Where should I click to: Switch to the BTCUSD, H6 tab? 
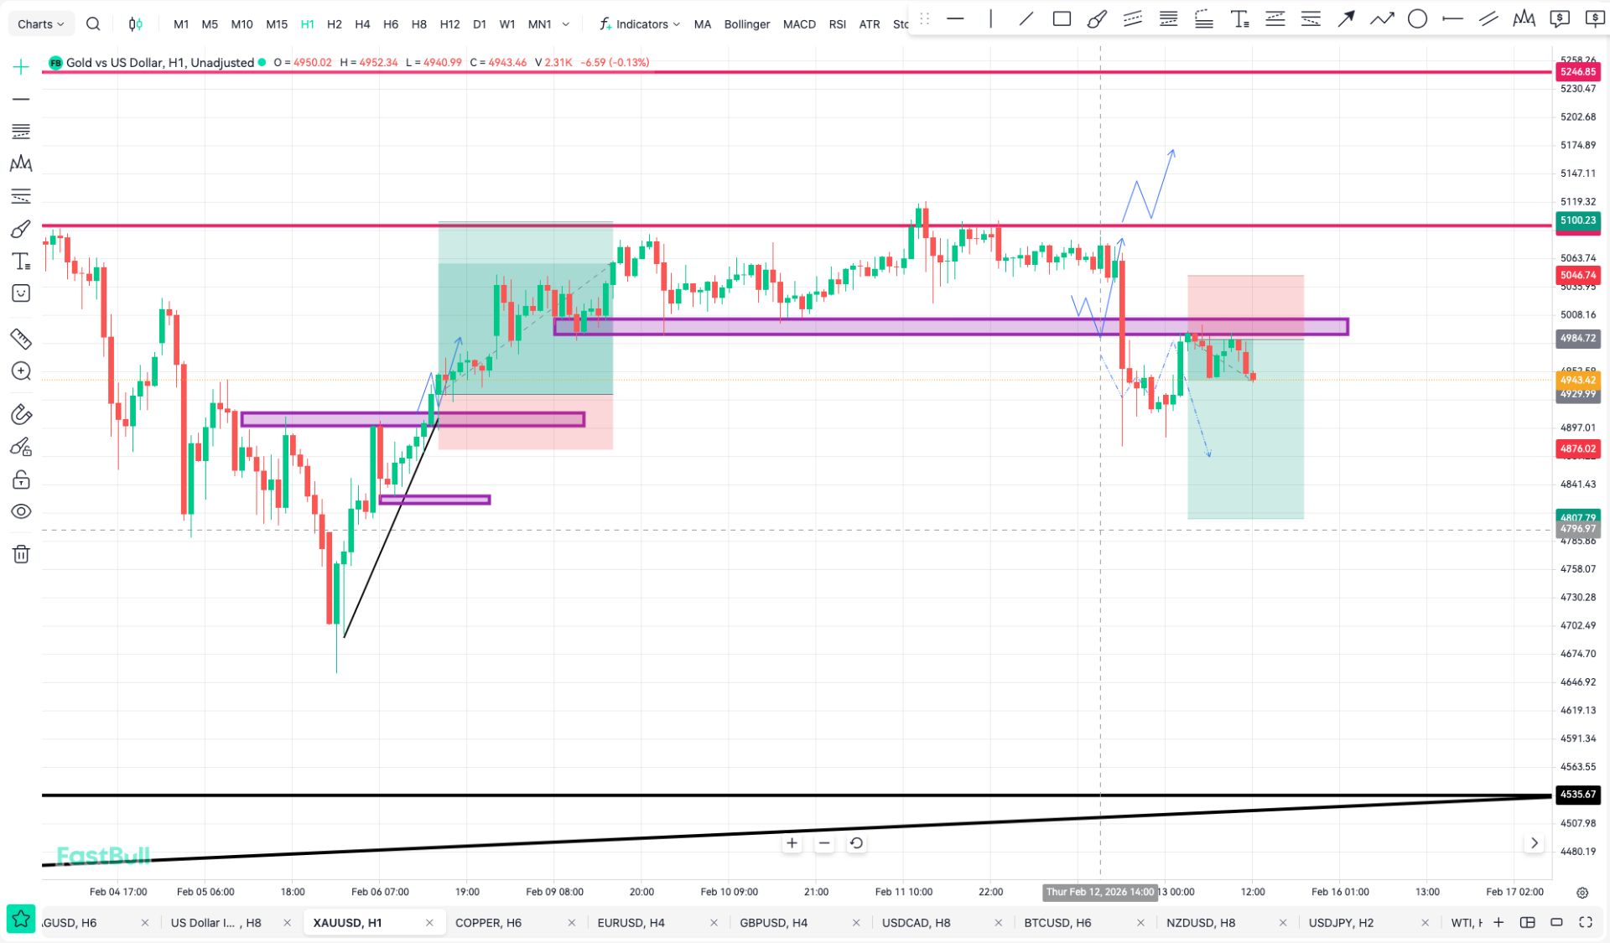[1057, 922]
